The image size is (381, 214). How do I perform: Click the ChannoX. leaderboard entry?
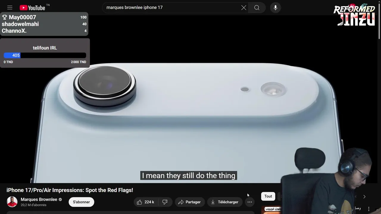pos(44,31)
